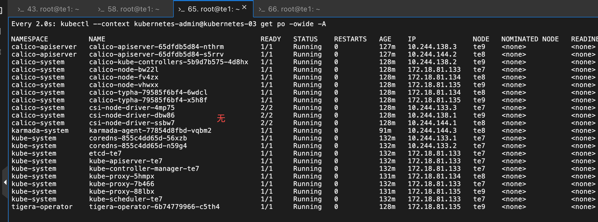Click pod name coredns-855c4dd65d-56xzb
The height and width of the screenshot is (222, 598).
[138, 138]
